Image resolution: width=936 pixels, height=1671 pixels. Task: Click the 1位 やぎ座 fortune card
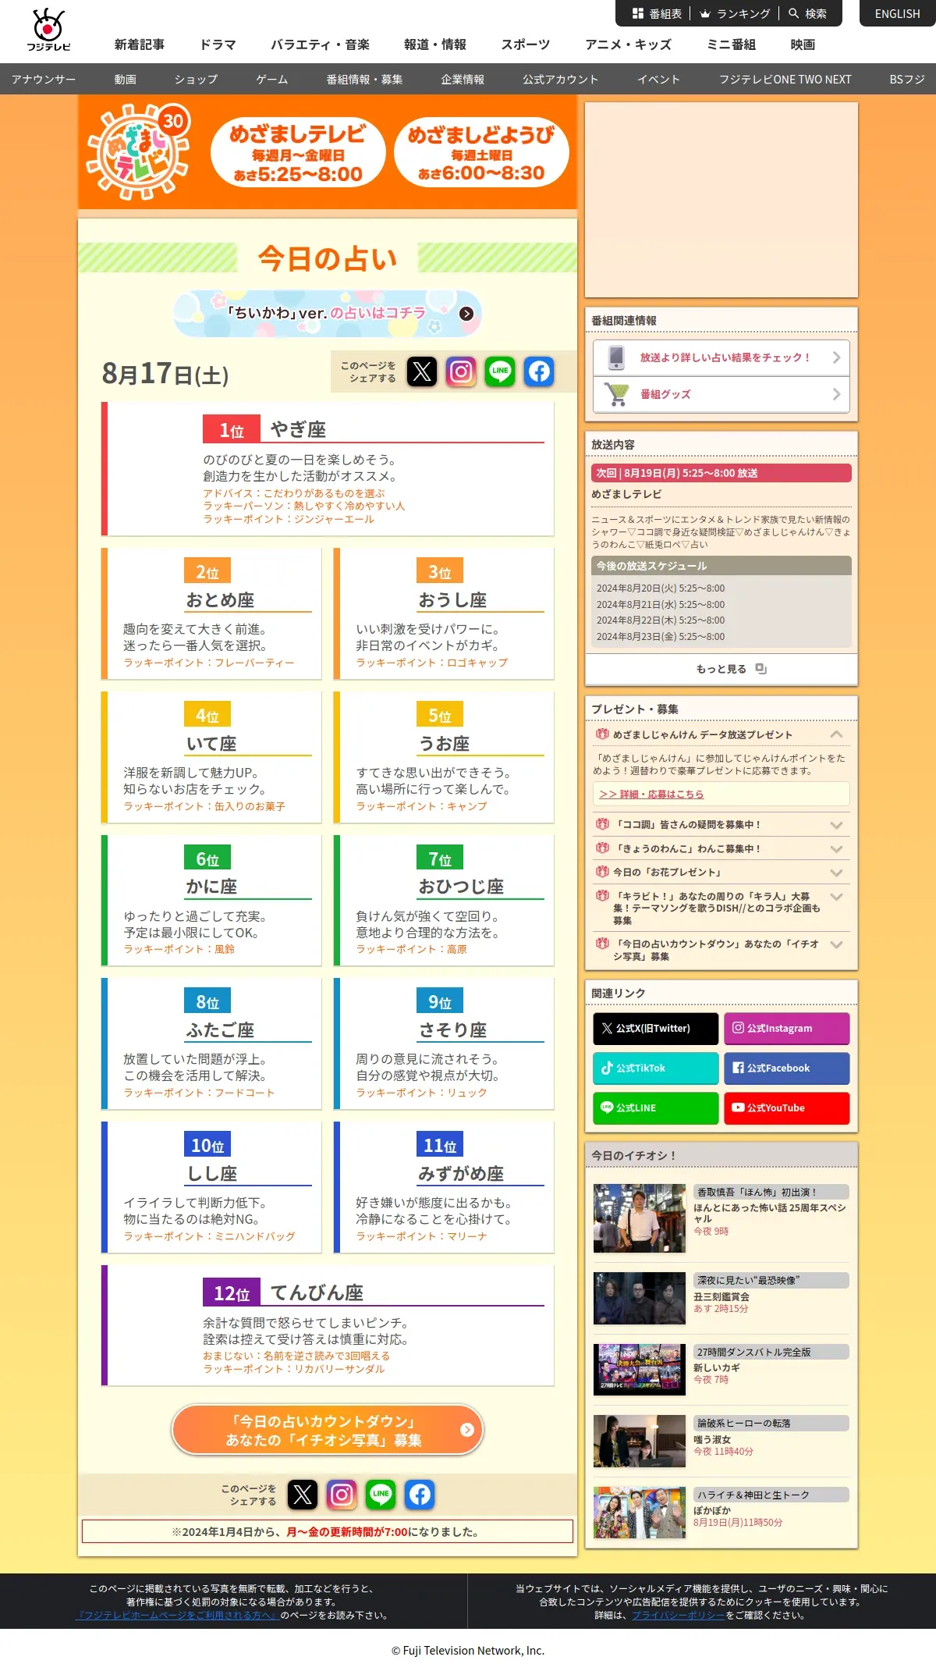(328, 469)
